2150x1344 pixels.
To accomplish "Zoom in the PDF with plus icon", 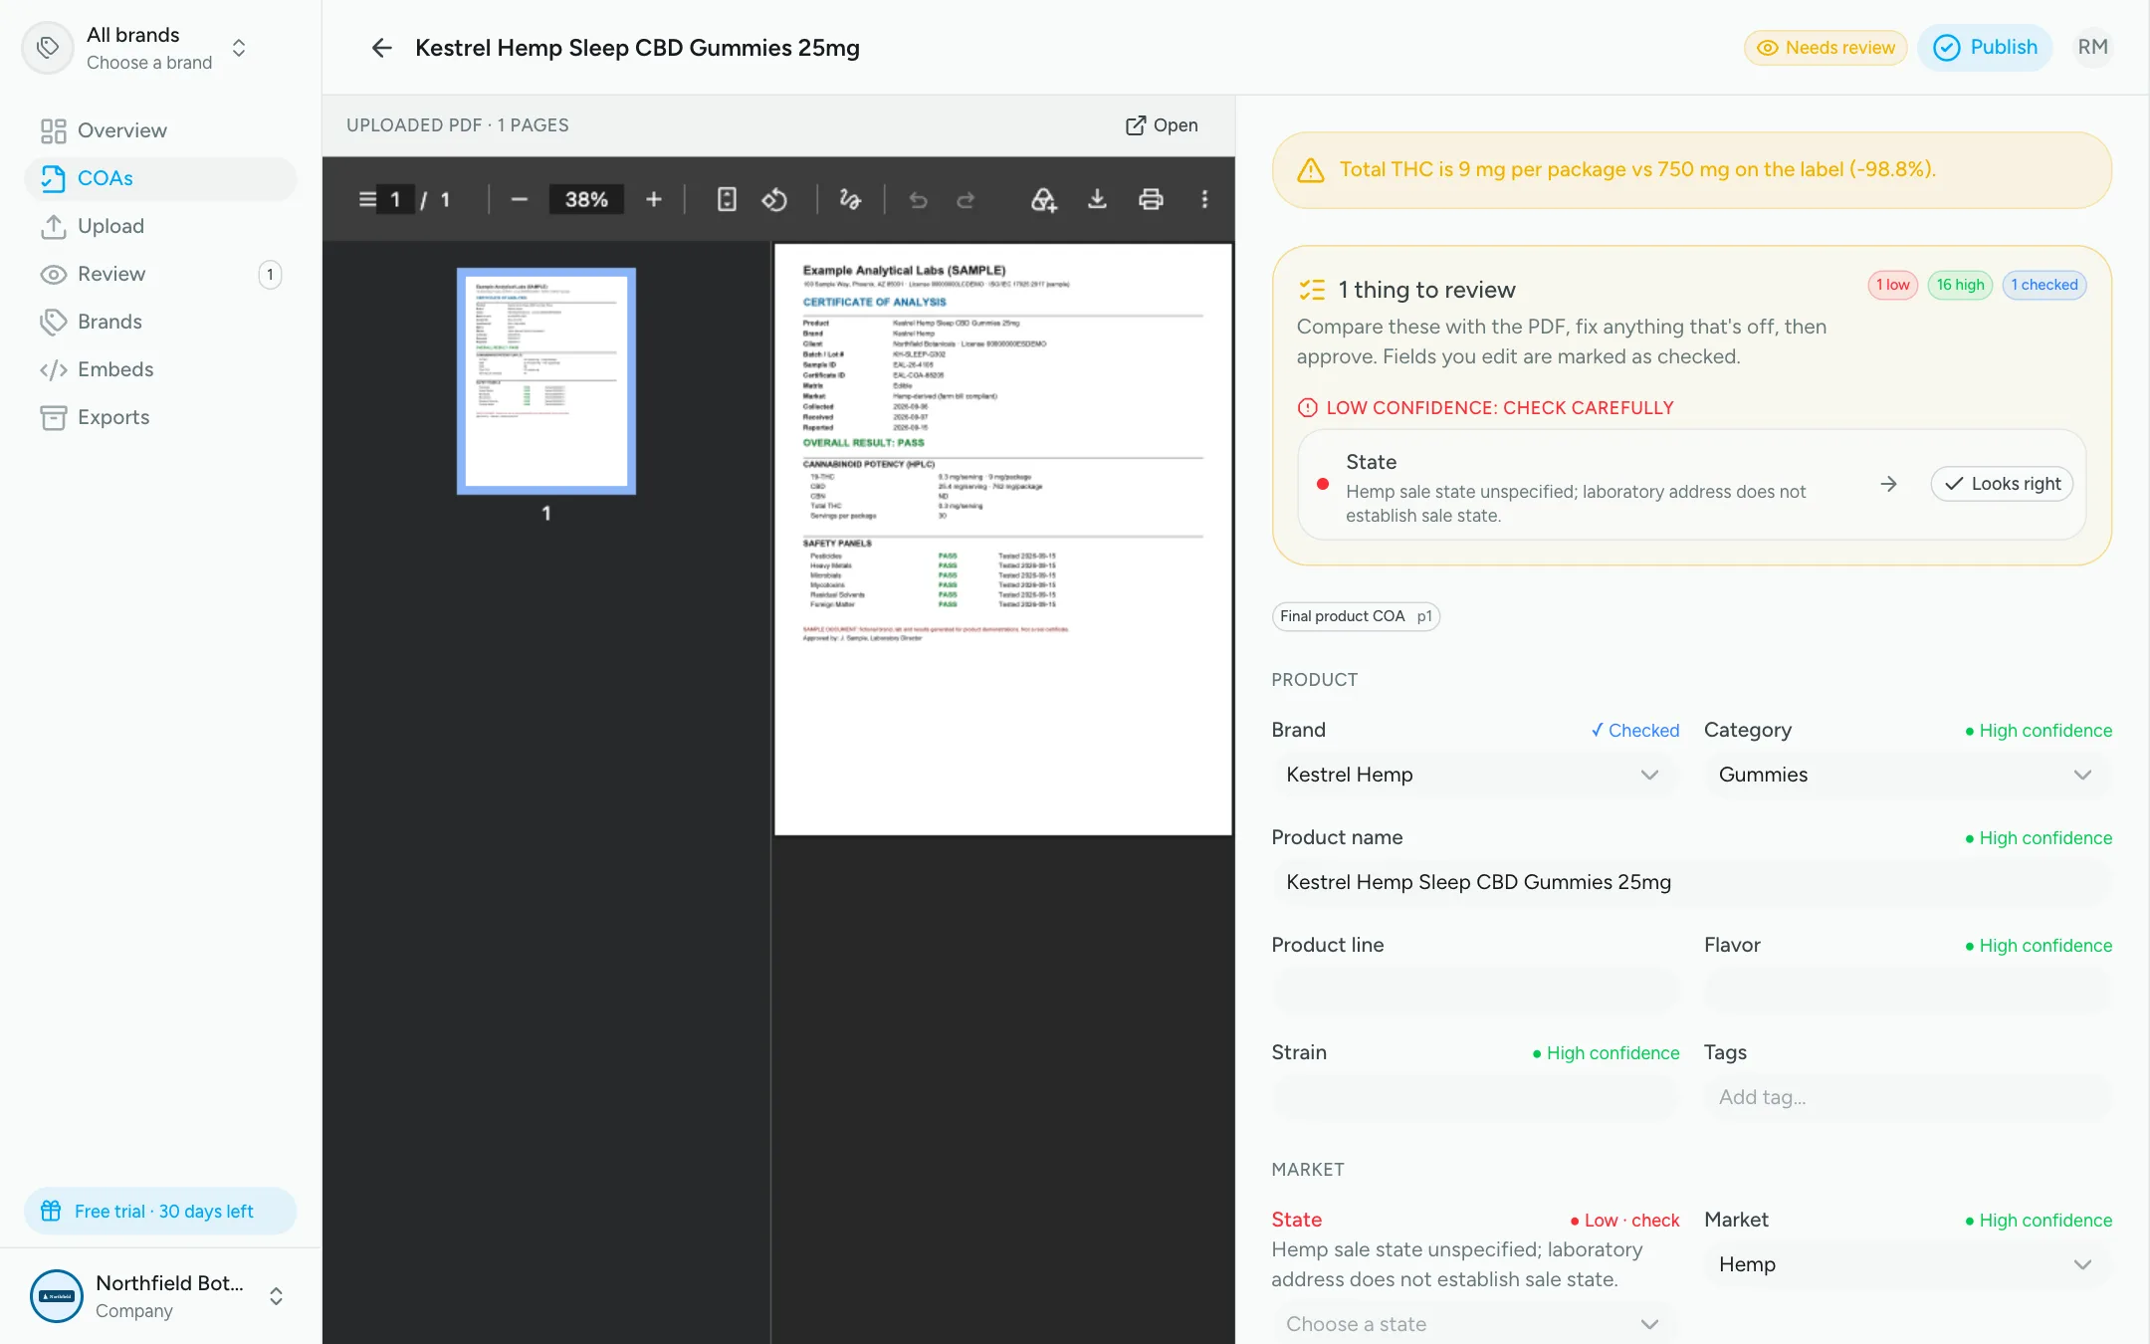I will coord(654,199).
